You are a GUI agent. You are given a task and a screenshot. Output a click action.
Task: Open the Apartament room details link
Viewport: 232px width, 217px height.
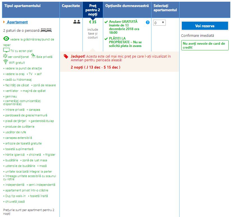17,22
